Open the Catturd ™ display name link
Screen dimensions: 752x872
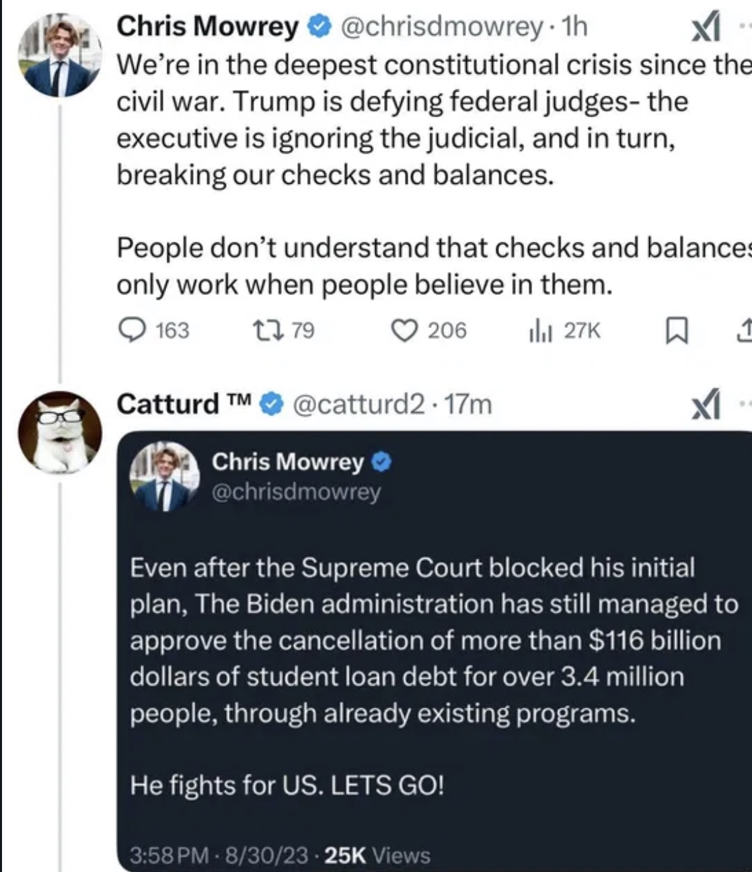coord(183,404)
